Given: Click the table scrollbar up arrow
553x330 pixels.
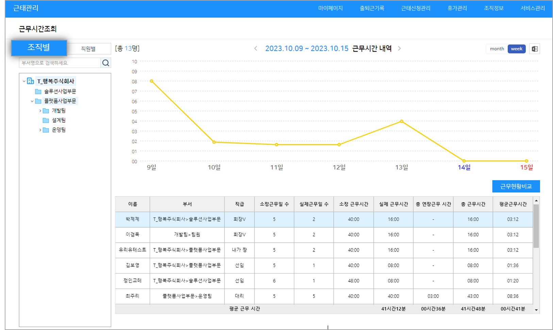Looking at the screenshot, I should coord(536,201).
